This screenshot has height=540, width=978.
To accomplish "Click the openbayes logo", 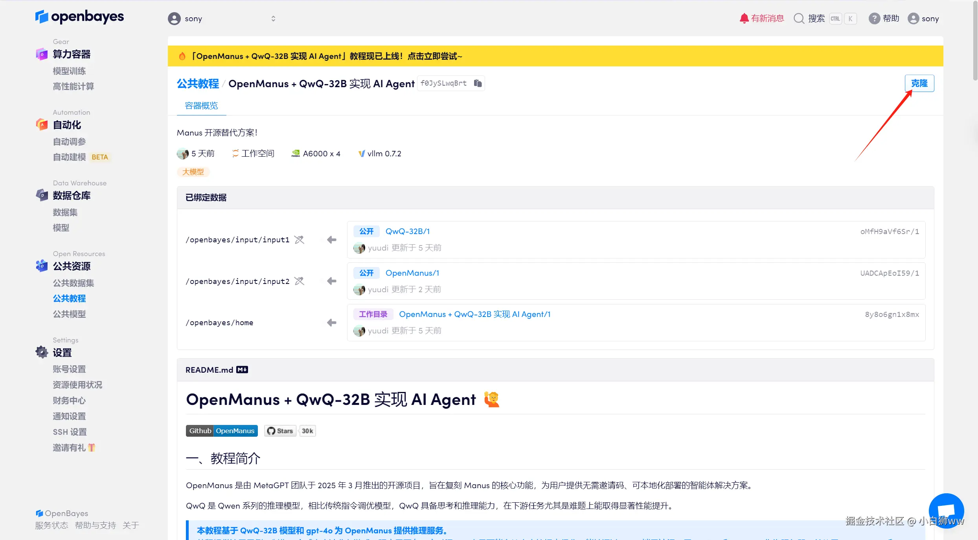I will [79, 16].
